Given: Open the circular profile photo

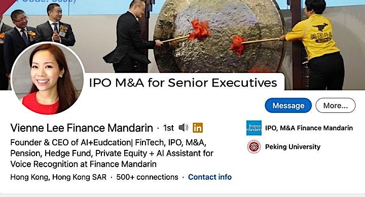Looking at the screenshot, I should pyautogui.click(x=48, y=78).
